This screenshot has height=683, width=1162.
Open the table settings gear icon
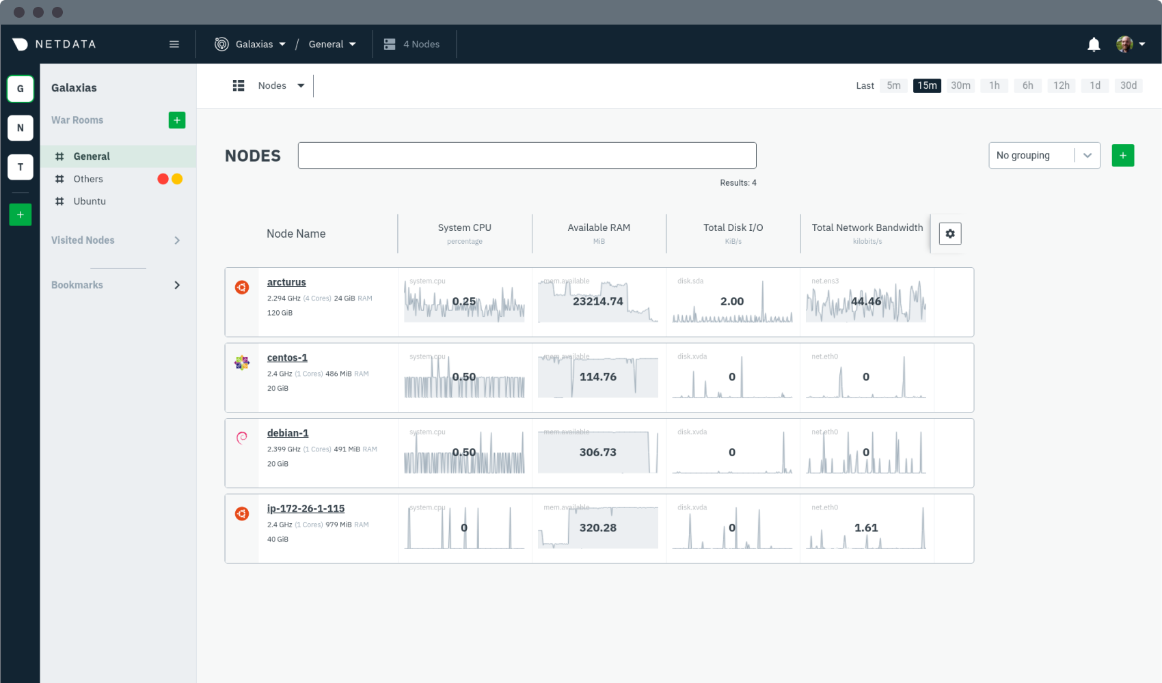(x=950, y=234)
